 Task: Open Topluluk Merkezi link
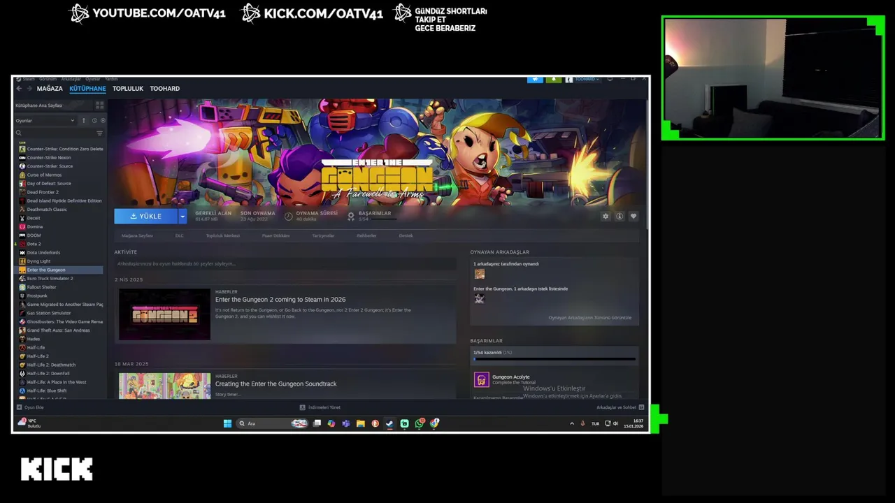[222, 235]
